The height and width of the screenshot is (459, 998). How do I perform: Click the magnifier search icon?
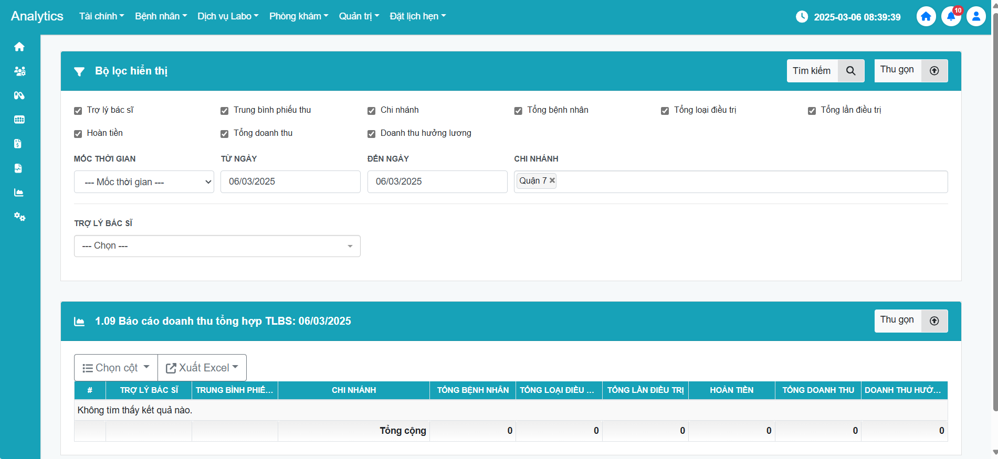click(x=851, y=71)
